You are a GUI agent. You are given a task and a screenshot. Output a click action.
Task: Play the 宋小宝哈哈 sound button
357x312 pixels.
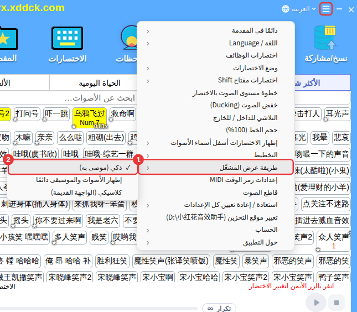tap(198, 277)
